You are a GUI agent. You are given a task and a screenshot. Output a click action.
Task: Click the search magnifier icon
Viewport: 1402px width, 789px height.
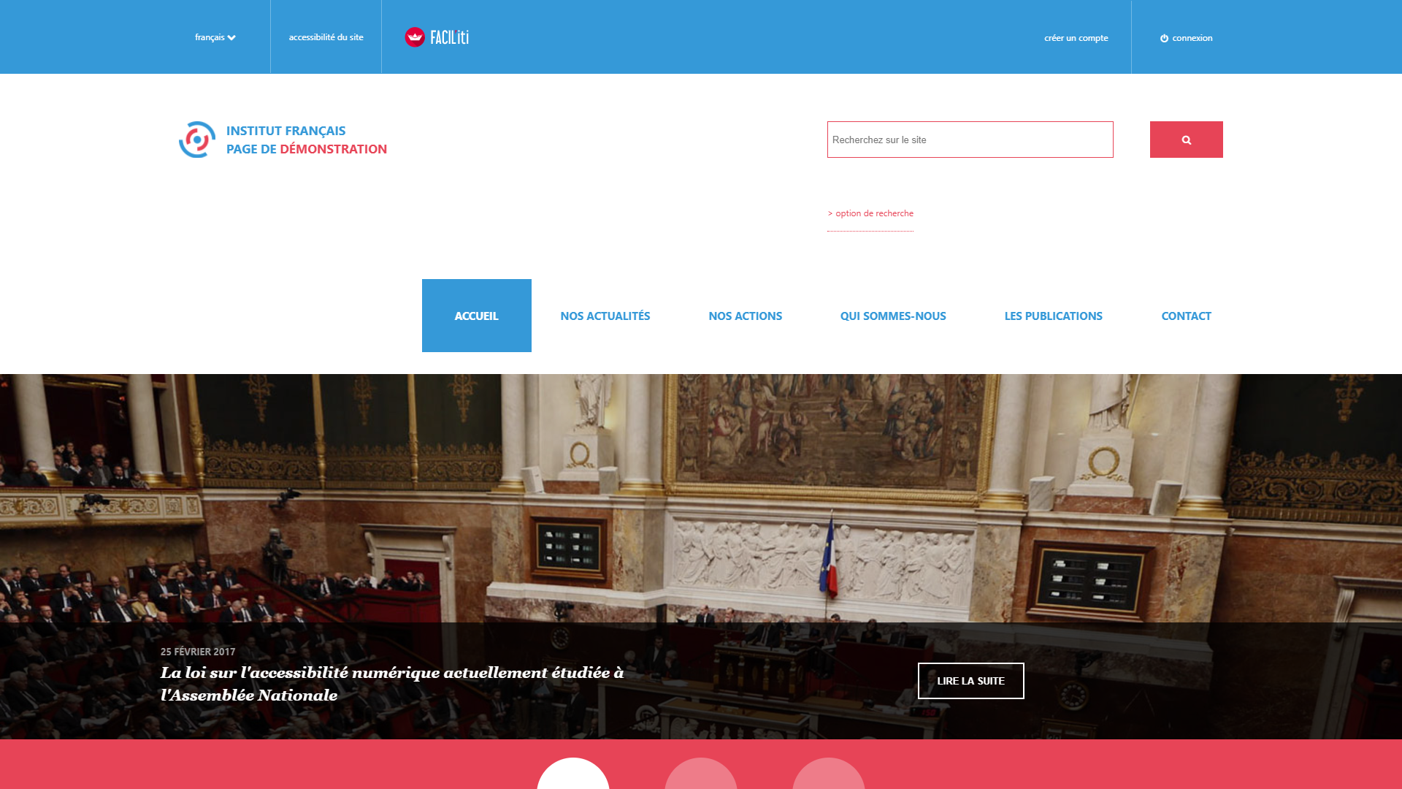click(x=1187, y=139)
